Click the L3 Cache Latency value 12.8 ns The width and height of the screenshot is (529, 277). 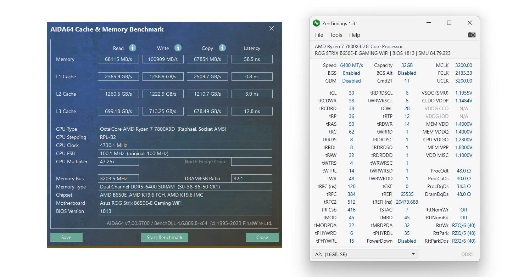(252, 111)
